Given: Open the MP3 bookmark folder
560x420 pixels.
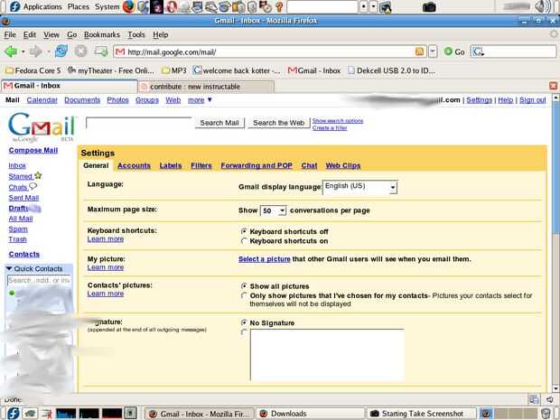Looking at the screenshot, I should pyautogui.click(x=174, y=70).
